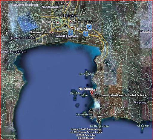This screenshot has height=140, width=153.
Task: Click the Bangkok capital star marker
Action: (x=58, y=22)
